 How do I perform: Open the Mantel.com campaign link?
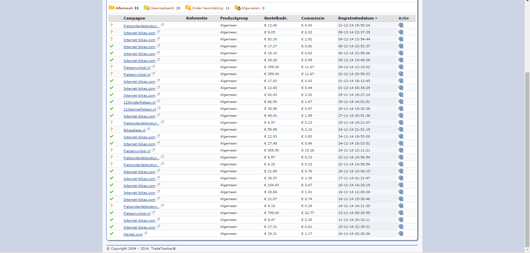(133, 234)
